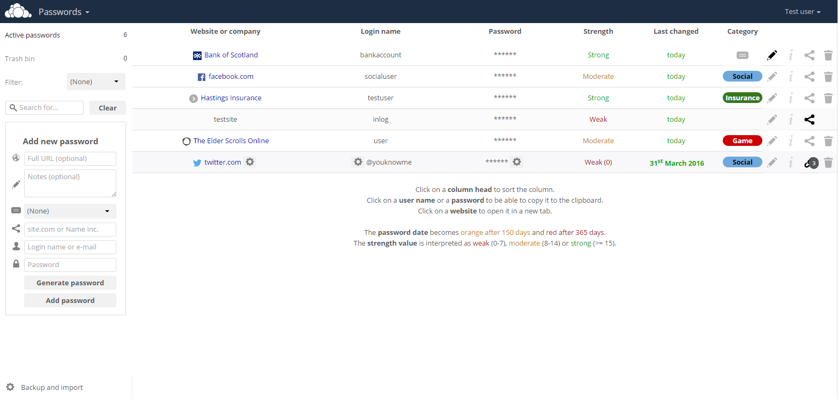Delete the Hastings Insurance entry
Image resolution: width=838 pixels, height=399 pixels.
tap(828, 98)
